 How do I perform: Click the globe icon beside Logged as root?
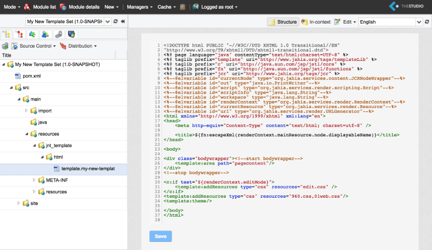pyautogui.click(x=196, y=7)
